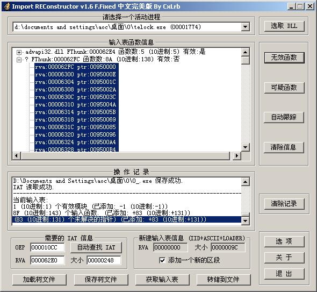Screen dimensions: 317x292
Task: Click the log panel scrollbar thumb
Action: click(246, 215)
